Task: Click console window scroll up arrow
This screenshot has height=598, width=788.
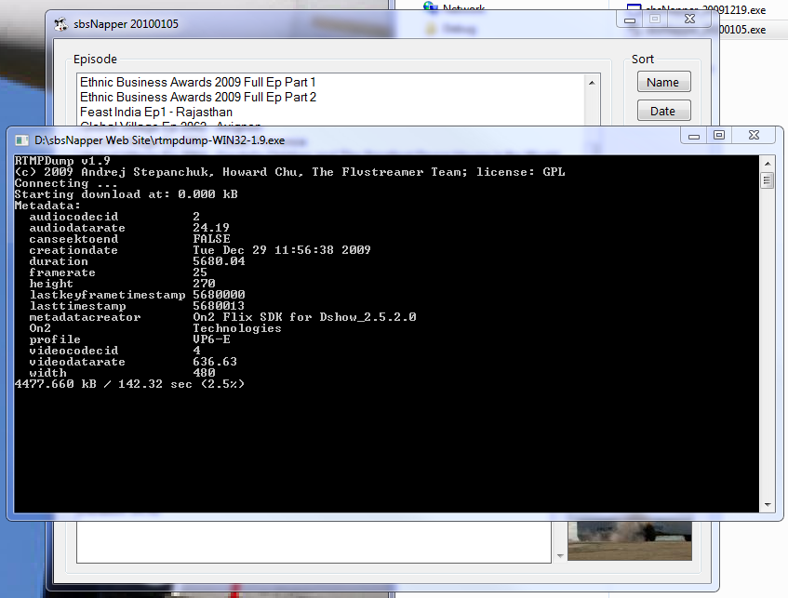Action: 768,164
